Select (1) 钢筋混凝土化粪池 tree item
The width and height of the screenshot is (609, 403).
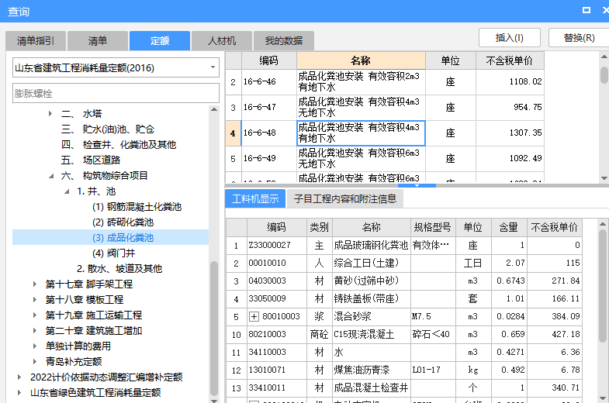(137, 207)
